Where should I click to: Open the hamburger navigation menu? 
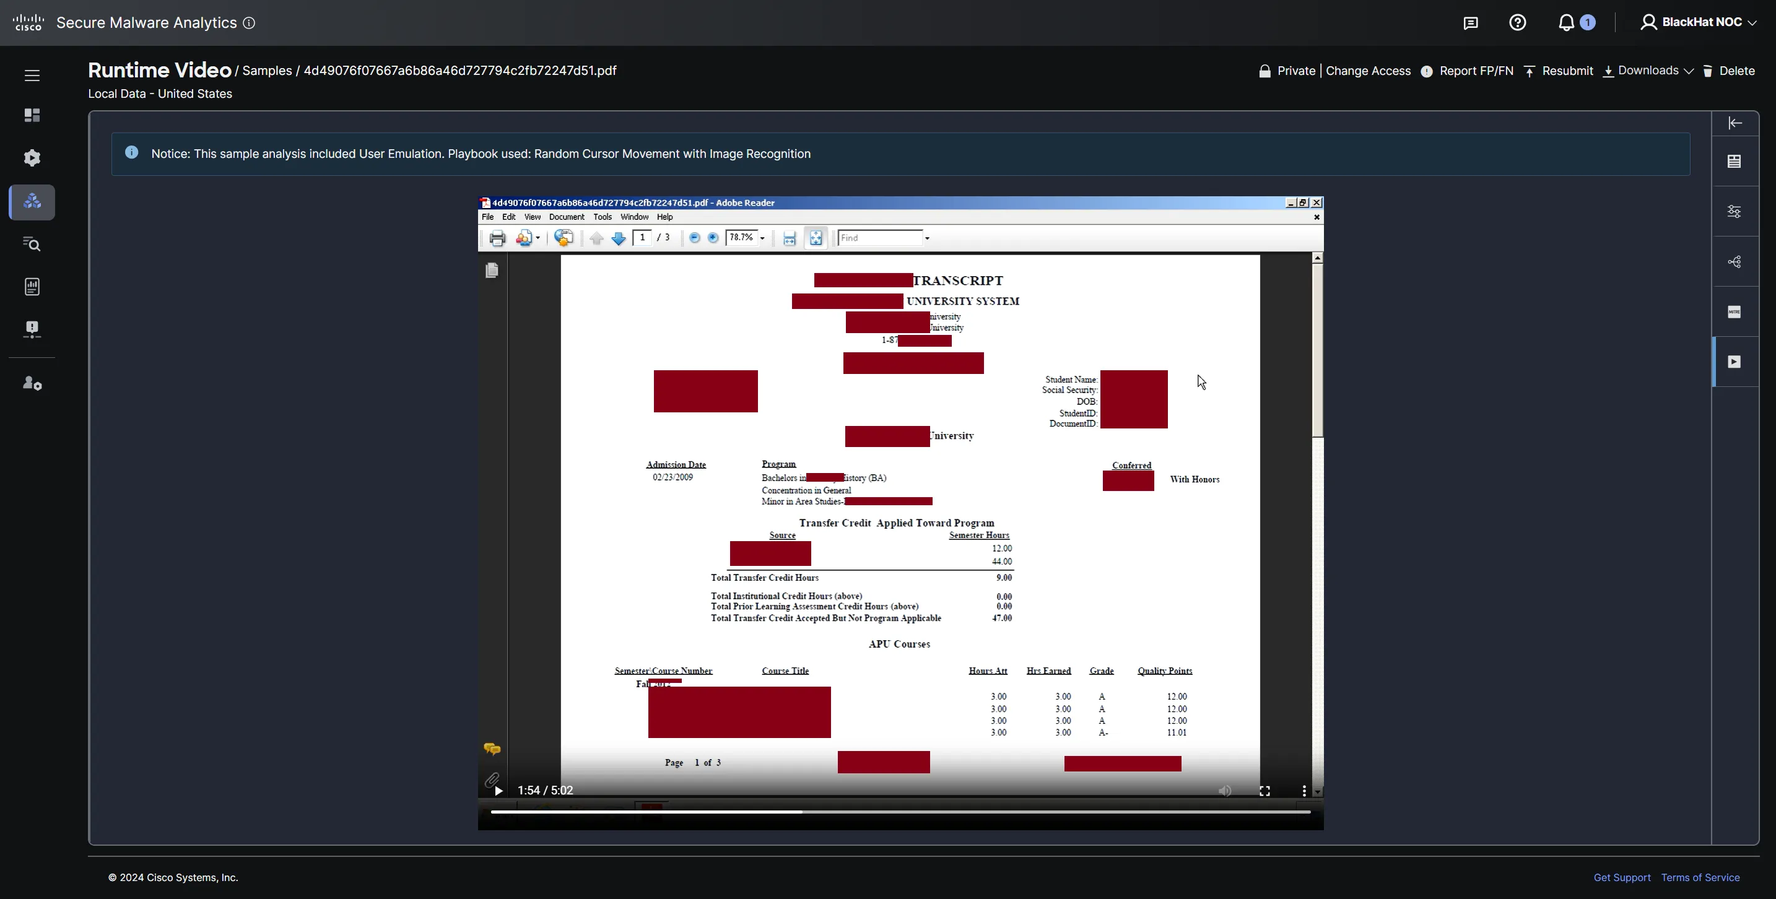[x=32, y=75]
